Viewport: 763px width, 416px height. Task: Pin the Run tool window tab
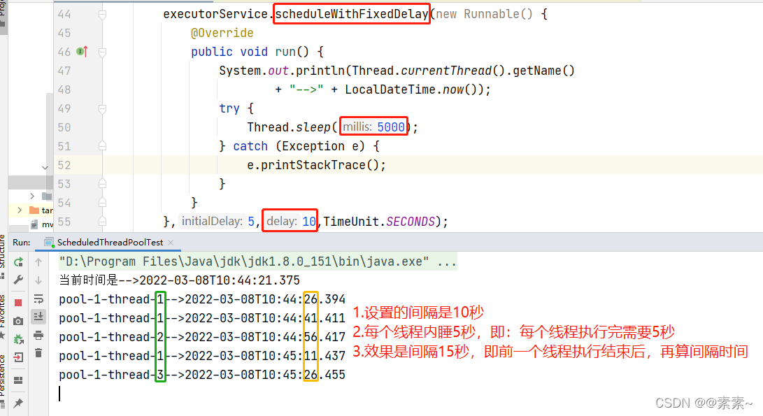click(18, 402)
